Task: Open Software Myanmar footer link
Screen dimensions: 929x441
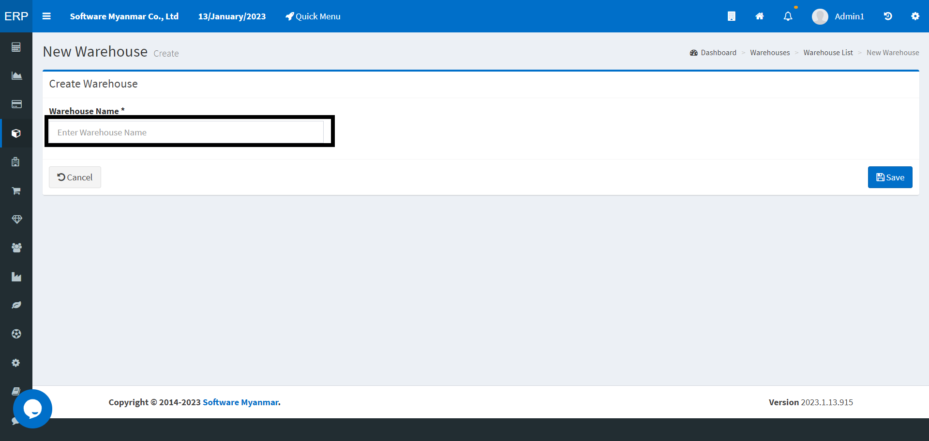Action: click(240, 402)
